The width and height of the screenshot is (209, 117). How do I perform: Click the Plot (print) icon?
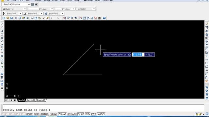coord(16,18)
